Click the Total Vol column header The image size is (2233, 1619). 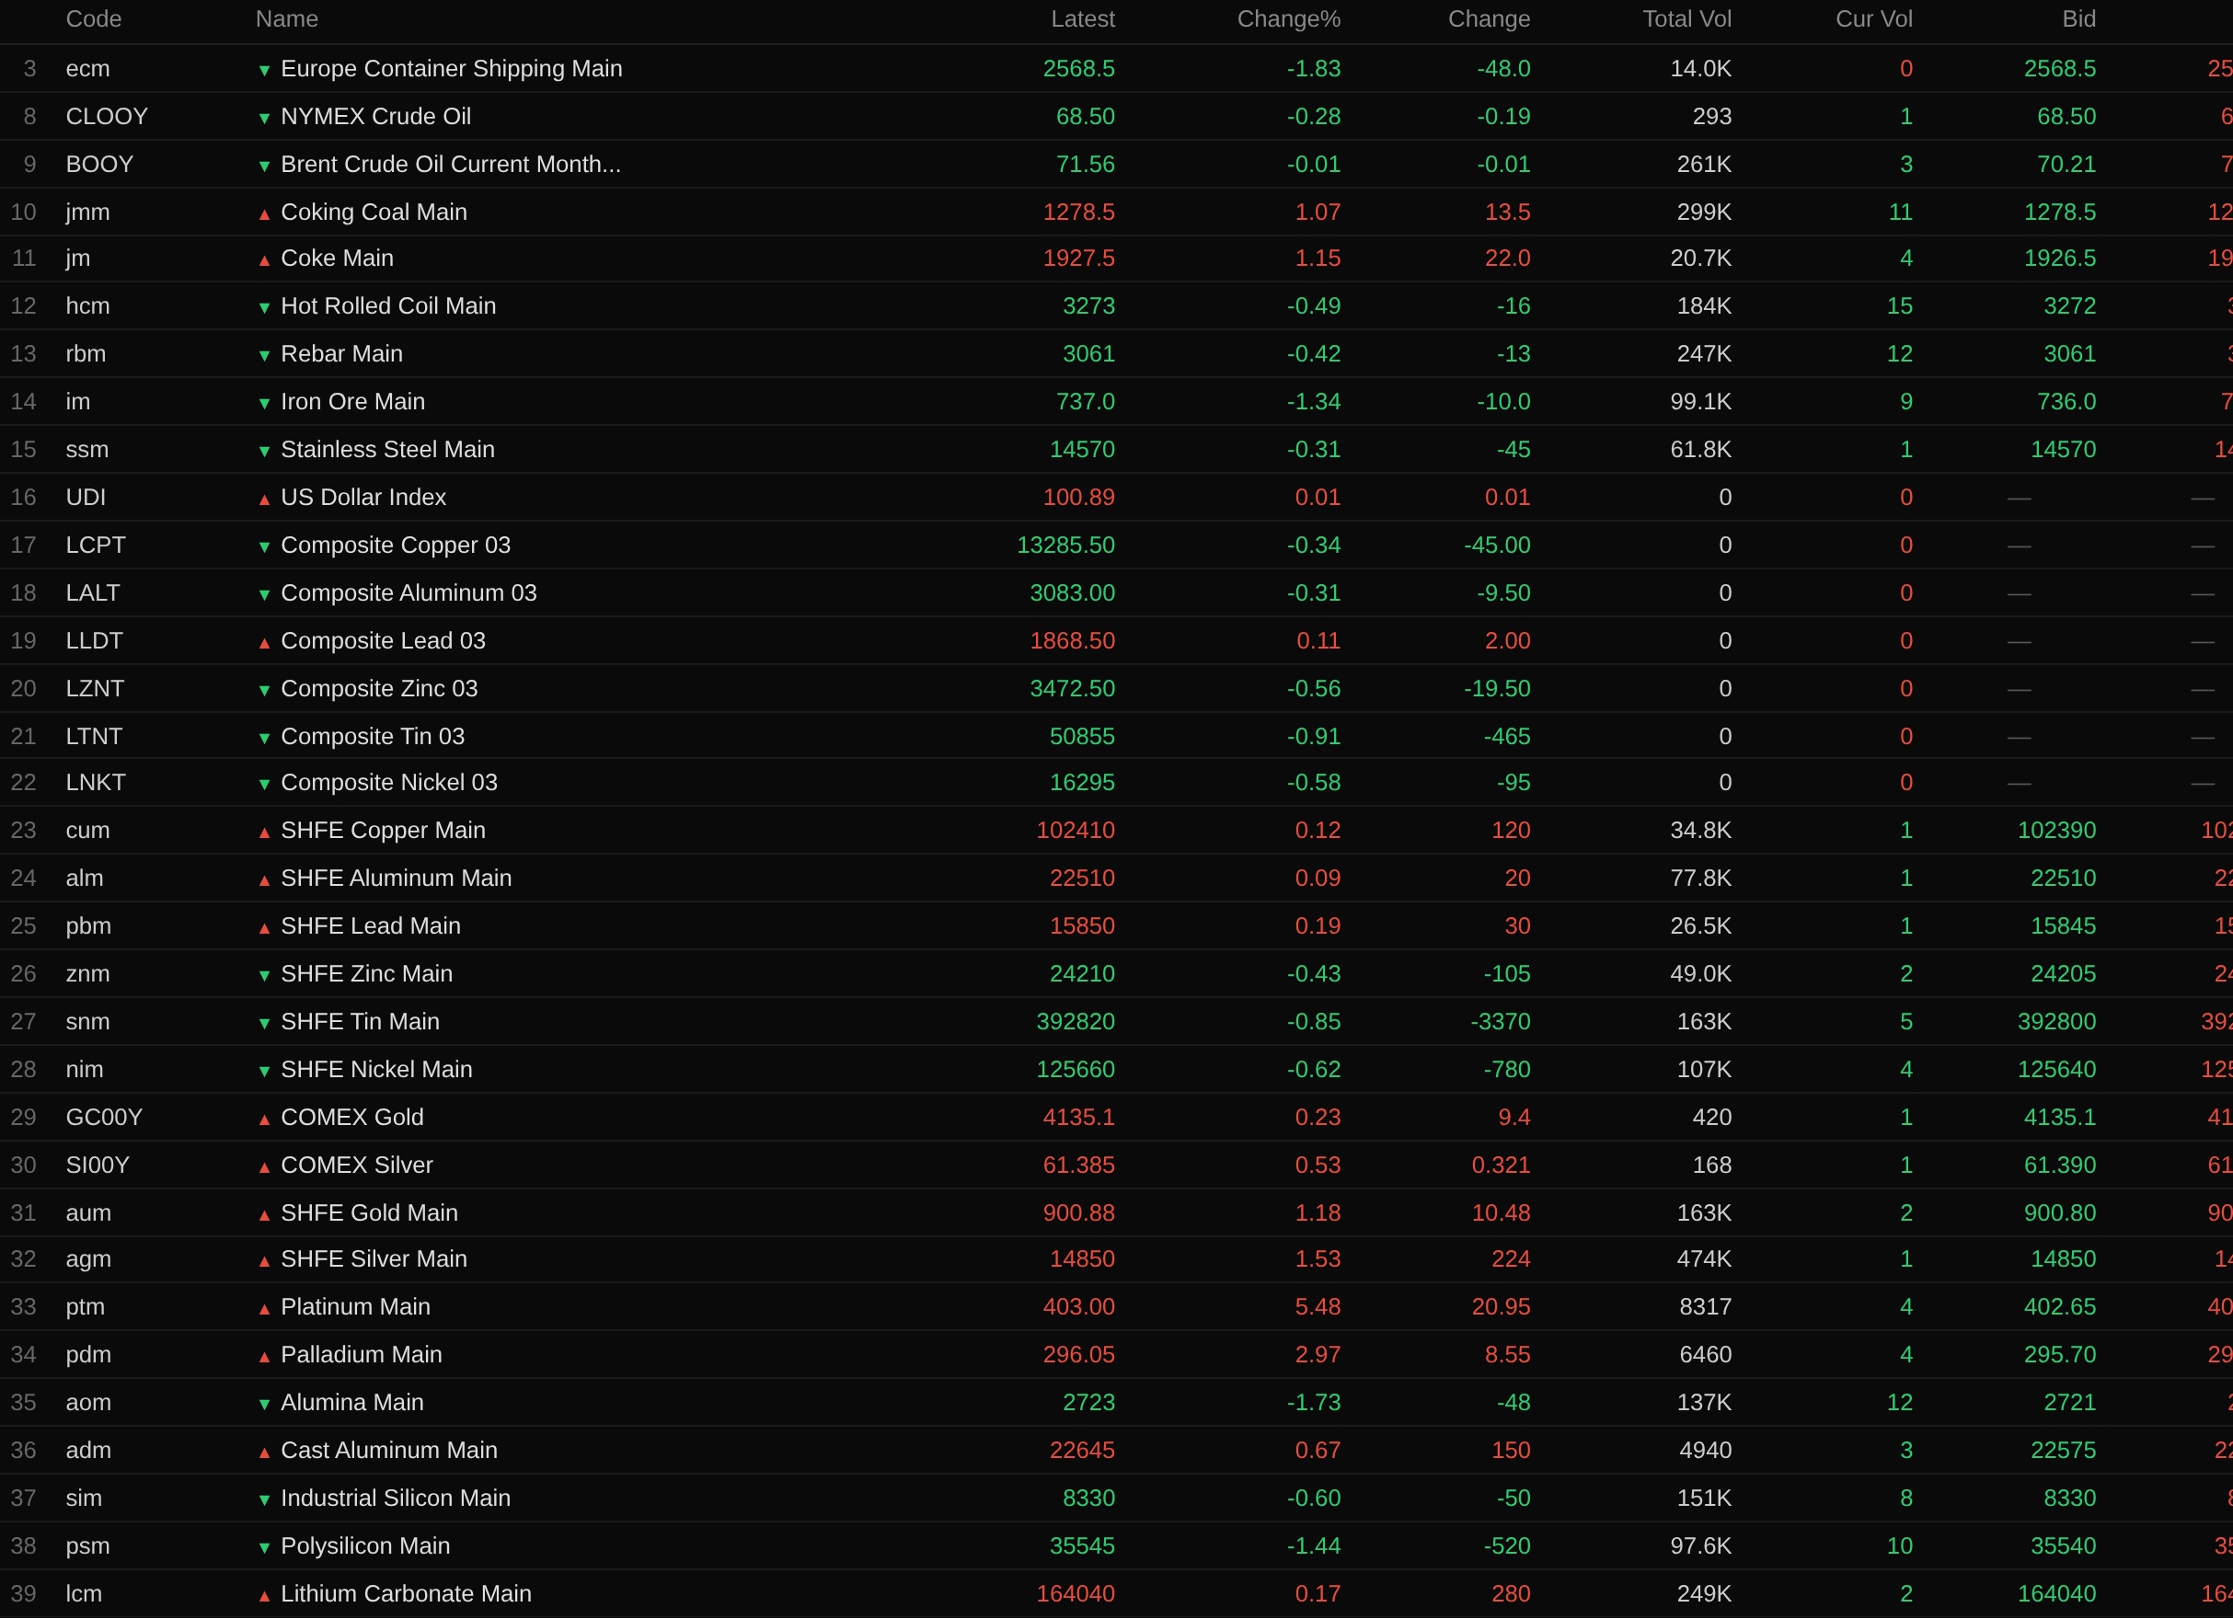click(x=1686, y=18)
